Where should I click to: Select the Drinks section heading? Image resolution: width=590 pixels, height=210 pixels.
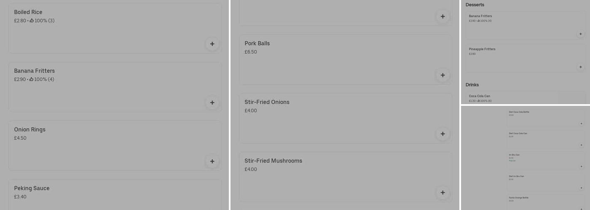472,85
